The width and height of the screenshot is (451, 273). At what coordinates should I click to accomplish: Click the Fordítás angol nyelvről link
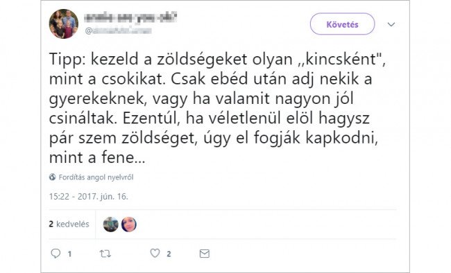(x=96, y=177)
